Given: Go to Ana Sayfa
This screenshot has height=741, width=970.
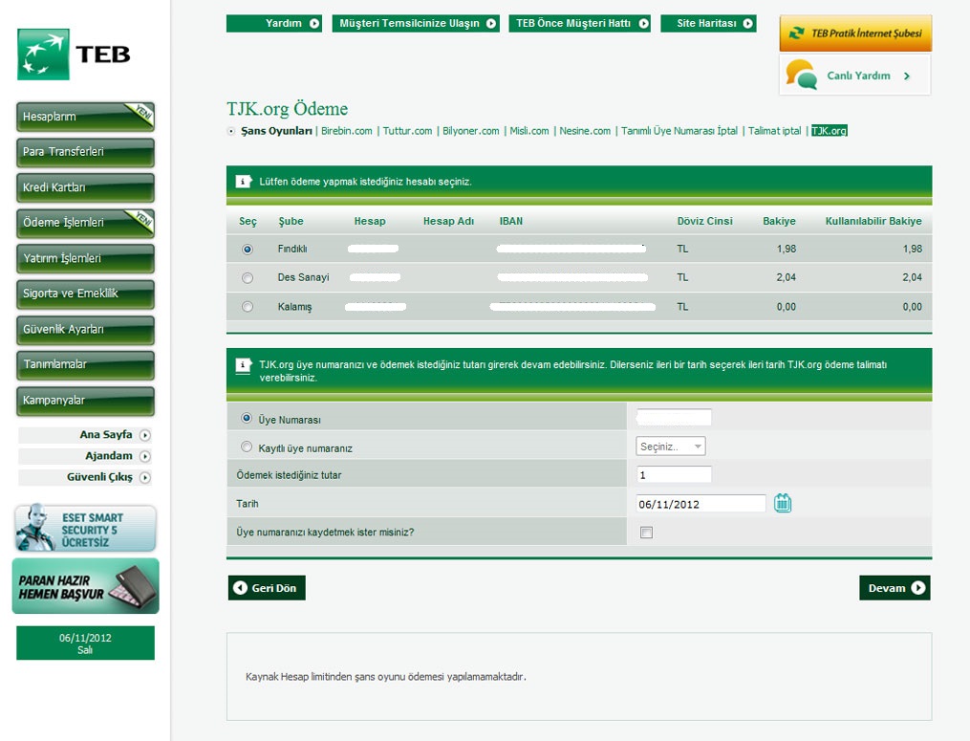Looking at the screenshot, I should click(x=85, y=435).
